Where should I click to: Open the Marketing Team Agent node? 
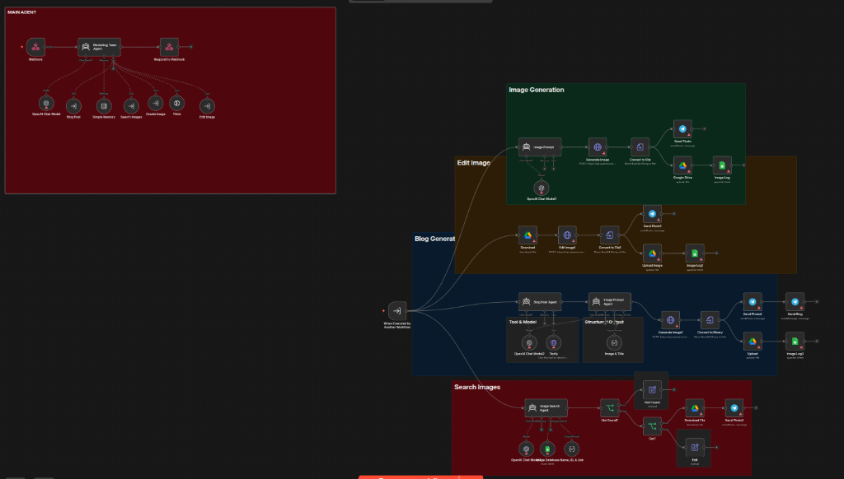(x=99, y=47)
